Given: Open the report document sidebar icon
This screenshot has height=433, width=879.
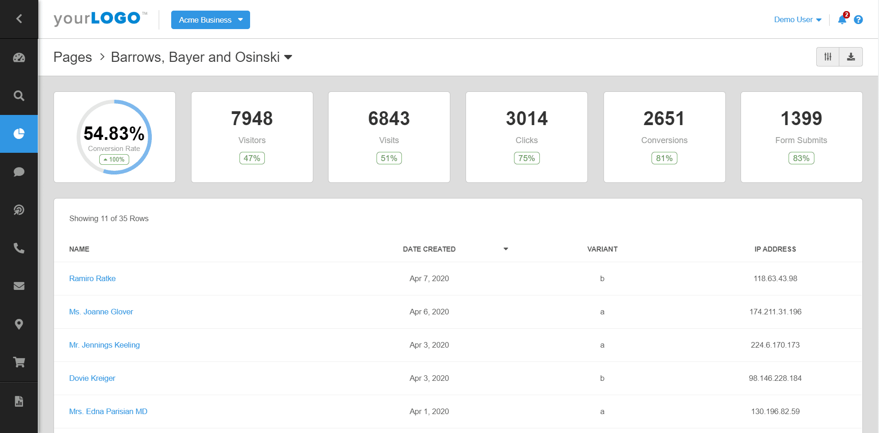Looking at the screenshot, I should 19,401.
